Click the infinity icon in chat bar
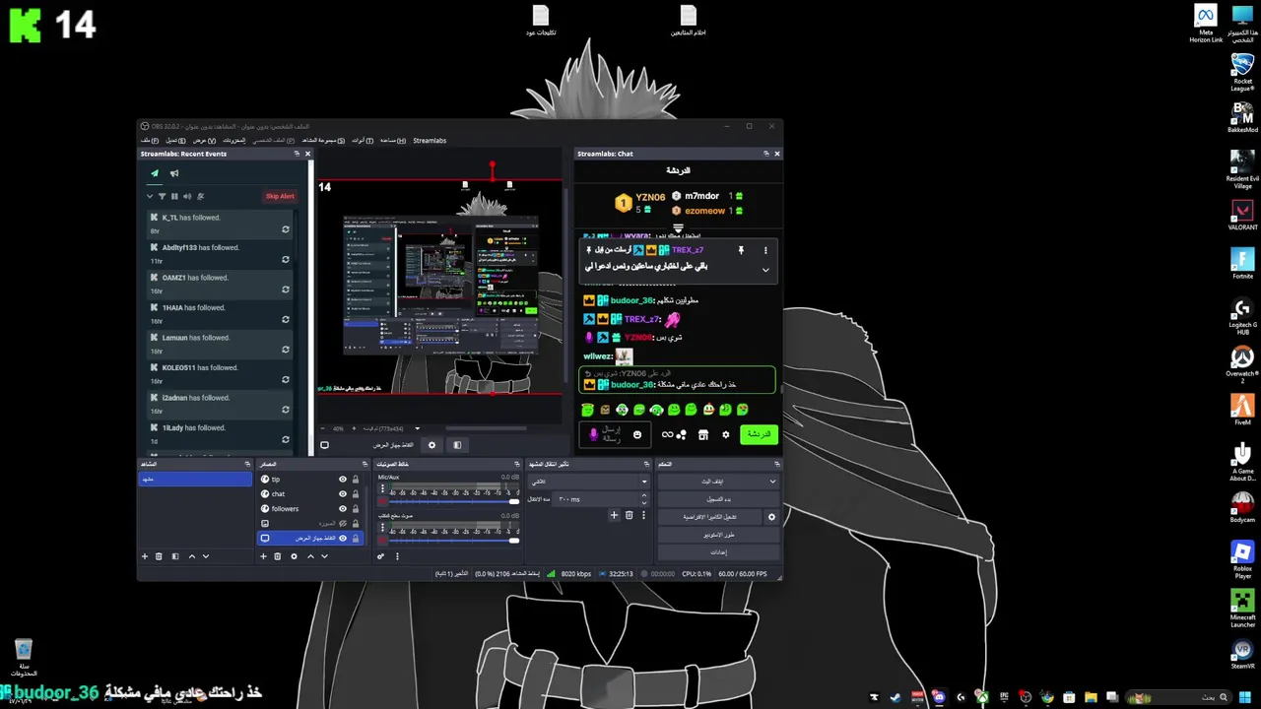Viewport: 1261px width, 709px height. (x=667, y=434)
